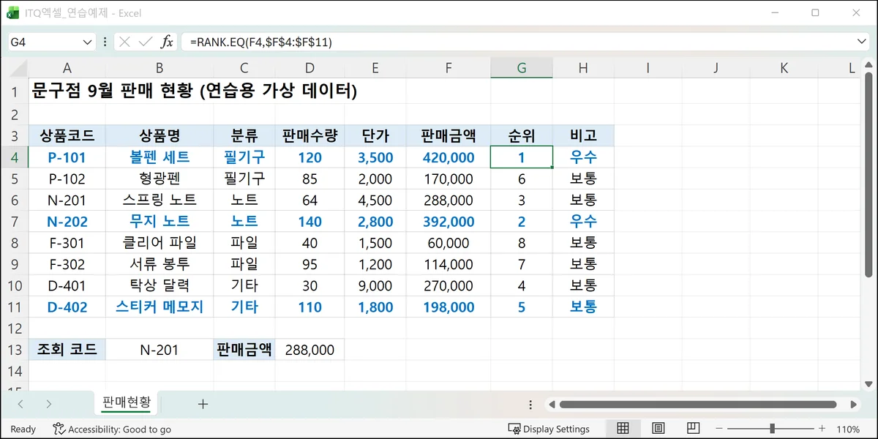
Task: Click the previous sheet navigation arrow
Action: pyautogui.click(x=20, y=404)
